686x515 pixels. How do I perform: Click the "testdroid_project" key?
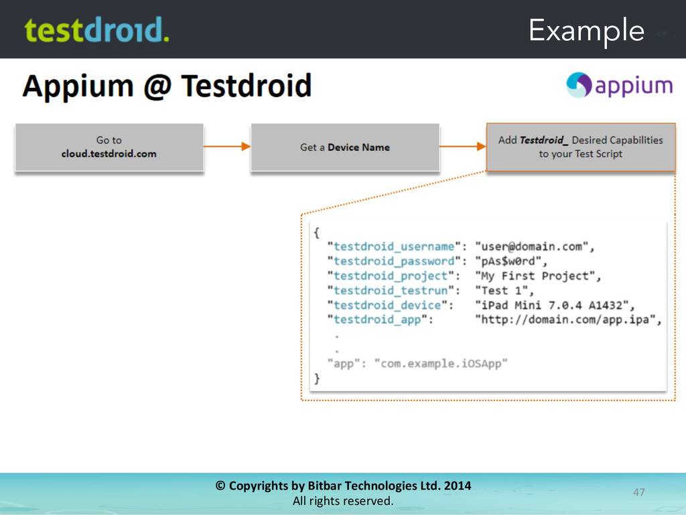pyautogui.click(x=391, y=276)
